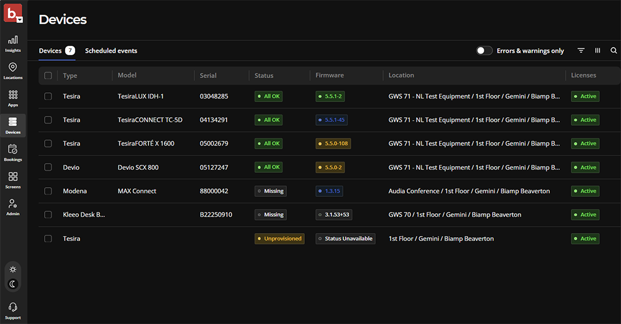This screenshot has width=621, height=324.
Task: Click the Status Unavailable firmware badge
Action: 345,239
